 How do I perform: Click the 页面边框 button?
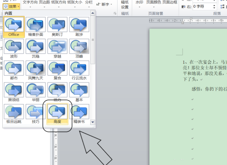coord(170,2)
